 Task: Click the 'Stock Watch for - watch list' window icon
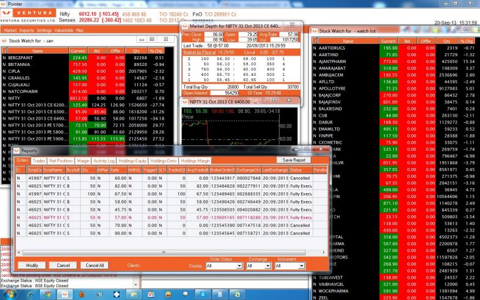pos(315,31)
